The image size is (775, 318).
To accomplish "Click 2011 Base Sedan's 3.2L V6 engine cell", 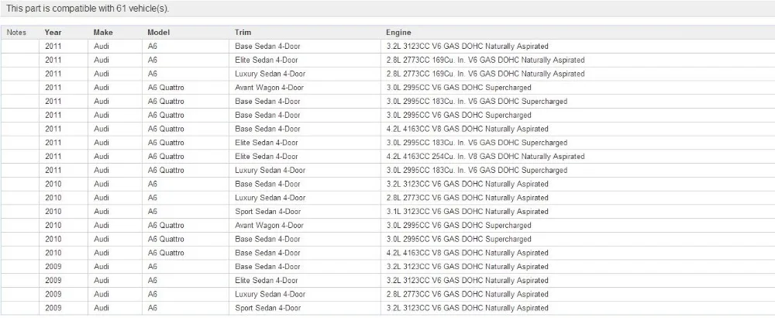I will (x=467, y=47).
